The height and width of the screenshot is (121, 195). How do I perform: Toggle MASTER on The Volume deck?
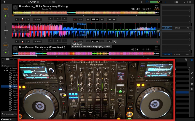coord(157,50)
